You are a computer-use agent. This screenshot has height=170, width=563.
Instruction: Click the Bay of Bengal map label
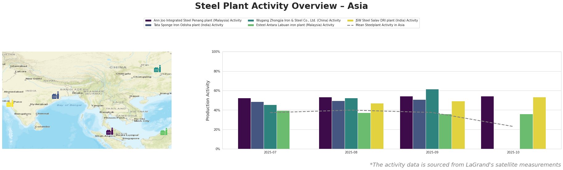click(69, 105)
